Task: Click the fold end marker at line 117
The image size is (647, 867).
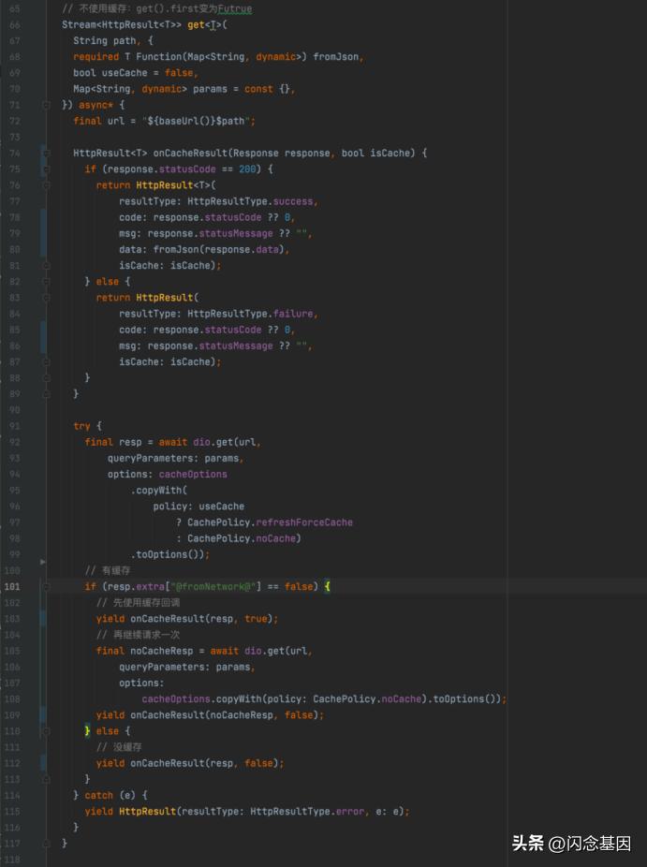Action: (47, 844)
